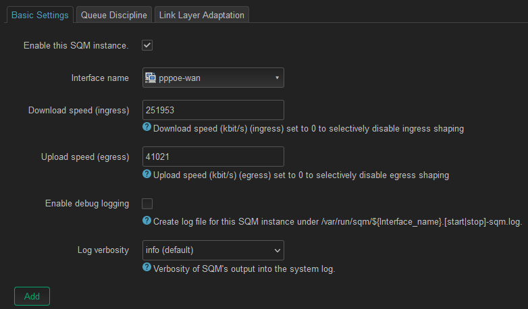Click the 'Create log file for this SQM instance' text
Viewport: 528px width, 309px height.
pyautogui.click(x=338, y=222)
